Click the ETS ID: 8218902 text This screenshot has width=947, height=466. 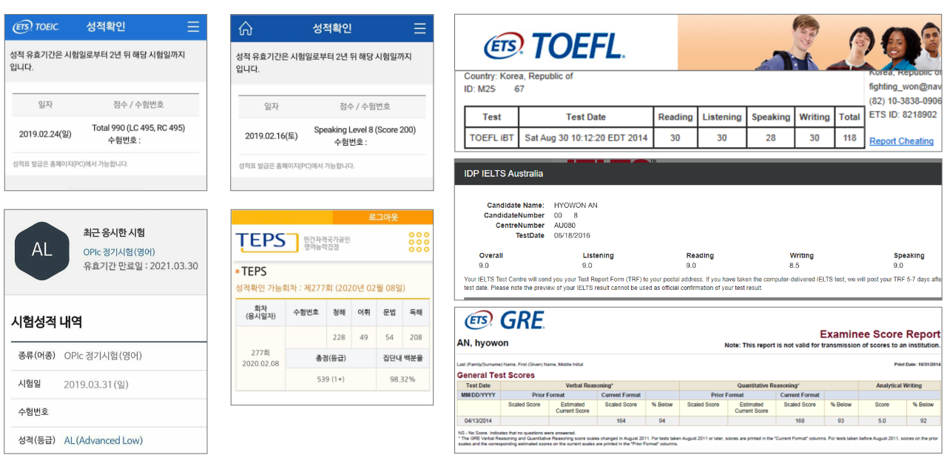903,115
